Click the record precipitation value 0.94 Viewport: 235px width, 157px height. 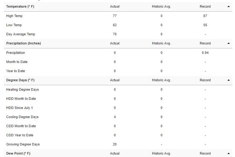[205, 53]
